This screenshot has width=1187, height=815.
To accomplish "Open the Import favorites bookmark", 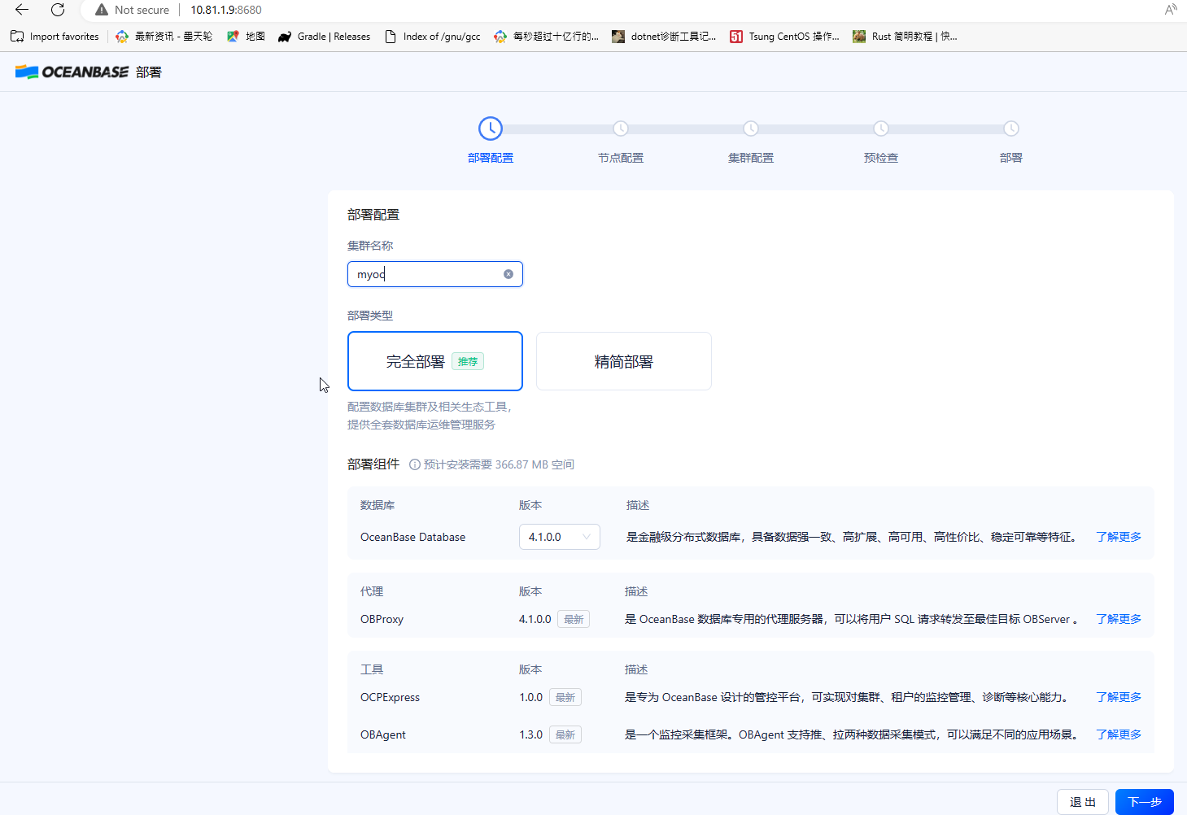I will [x=55, y=37].
